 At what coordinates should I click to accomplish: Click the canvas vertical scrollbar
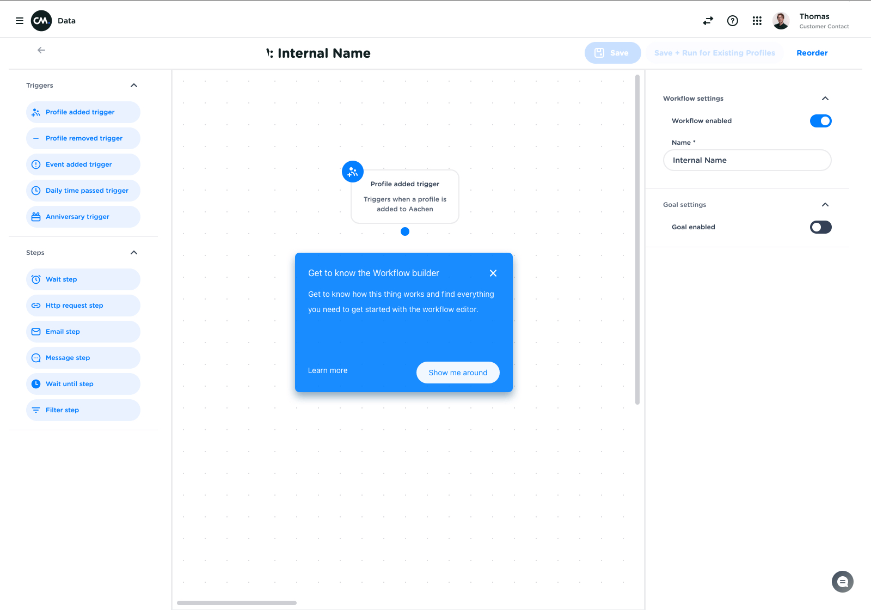637,240
